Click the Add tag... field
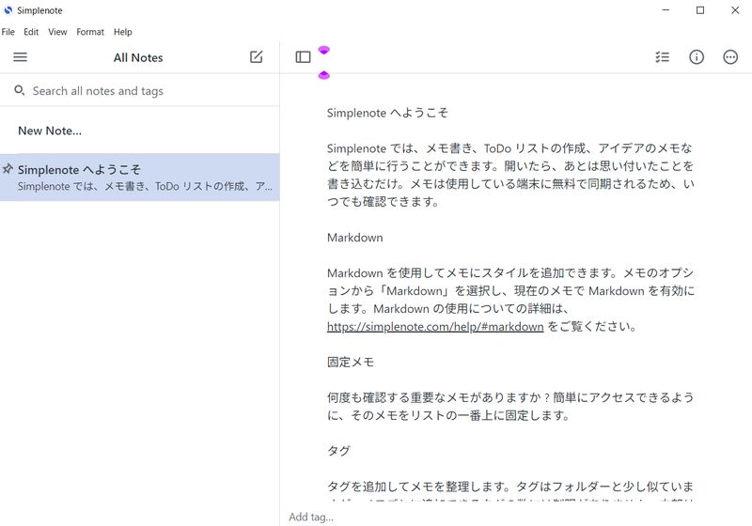 (311, 517)
